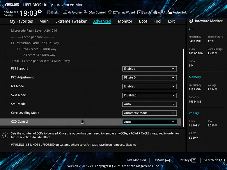Open MyFavorite list icon
Image resolution: width=227 pixels, height=170 pixels.
[x=65, y=12]
